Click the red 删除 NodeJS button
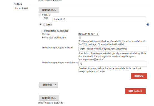Viewport: 154px width, 106px height. pyautogui.click(x=135, y=91)
